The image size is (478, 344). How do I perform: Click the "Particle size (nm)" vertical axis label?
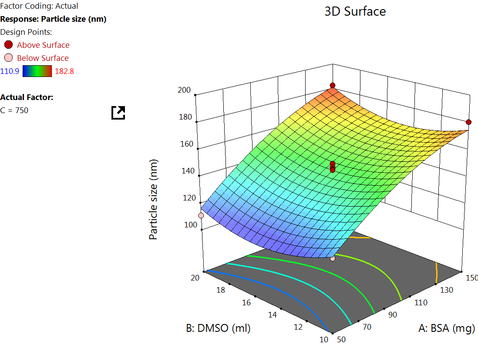tap(153, 200)
